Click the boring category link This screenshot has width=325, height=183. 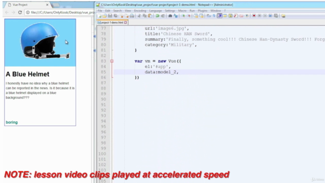tap(12, 123)
